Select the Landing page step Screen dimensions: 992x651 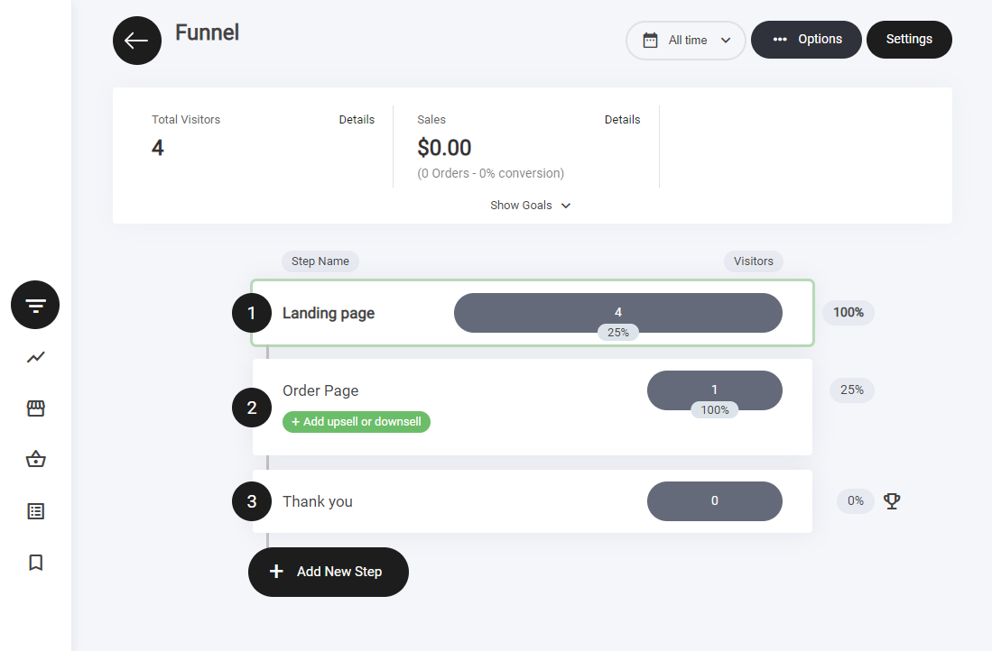(x=329, y=314)
